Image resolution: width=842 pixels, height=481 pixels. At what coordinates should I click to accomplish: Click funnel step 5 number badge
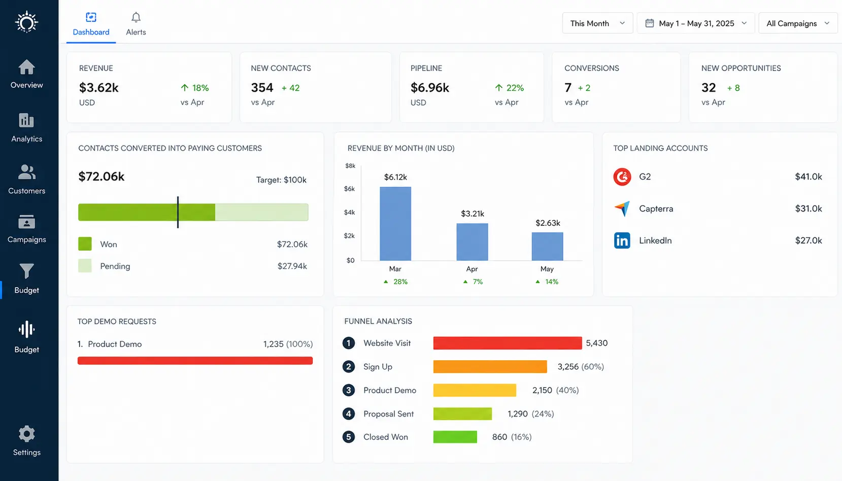[x=349, y=437]
